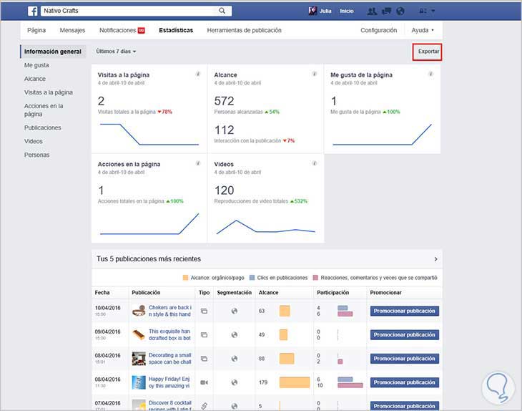Click link type icon for 07/04/2016 post
The width and height of the screenshot is (522, 411).
point(204,406)
